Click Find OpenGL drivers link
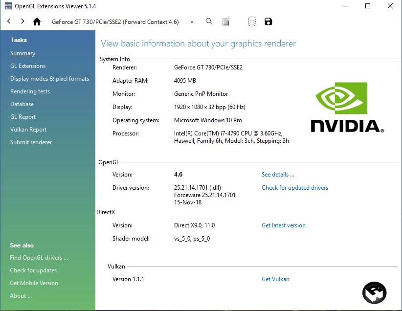Image resolution: width=402 pixels, height=311 pixels. [39, 258]
